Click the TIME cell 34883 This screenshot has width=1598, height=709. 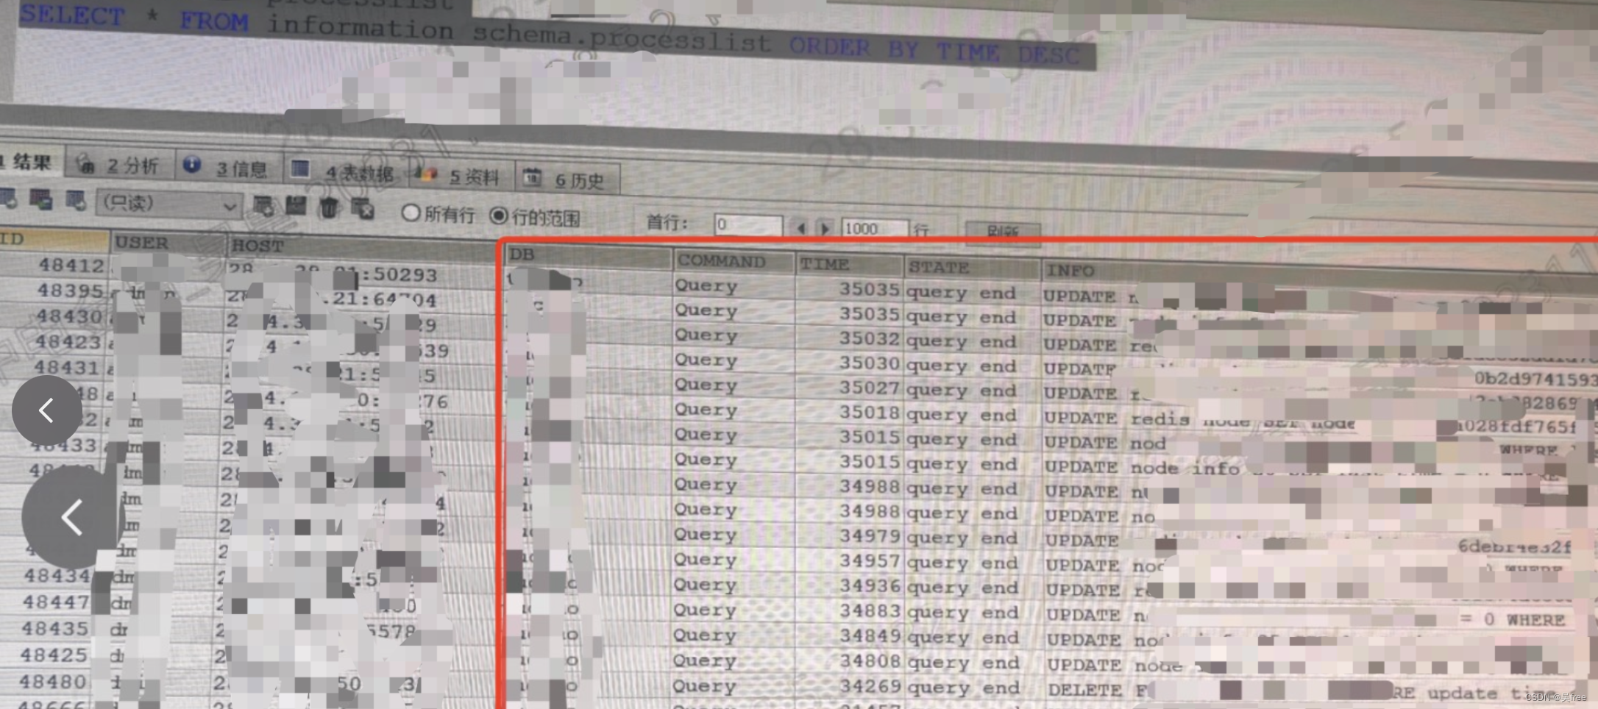tap(870, 610)
